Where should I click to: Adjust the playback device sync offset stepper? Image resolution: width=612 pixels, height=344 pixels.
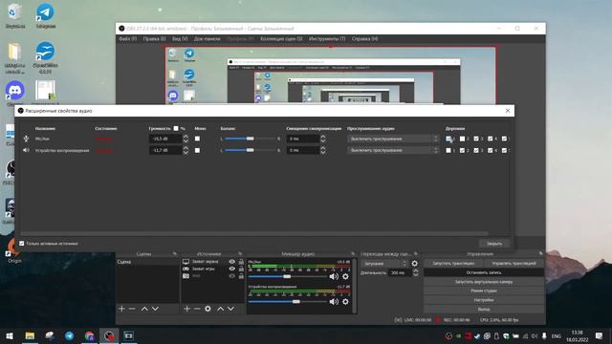(323, 150)
